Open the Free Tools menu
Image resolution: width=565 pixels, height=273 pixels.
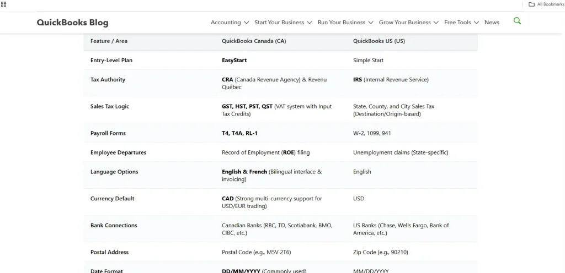click(457, 22)
